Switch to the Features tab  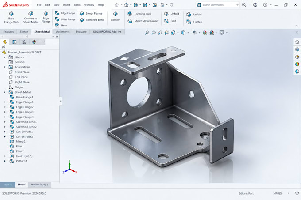8,32
